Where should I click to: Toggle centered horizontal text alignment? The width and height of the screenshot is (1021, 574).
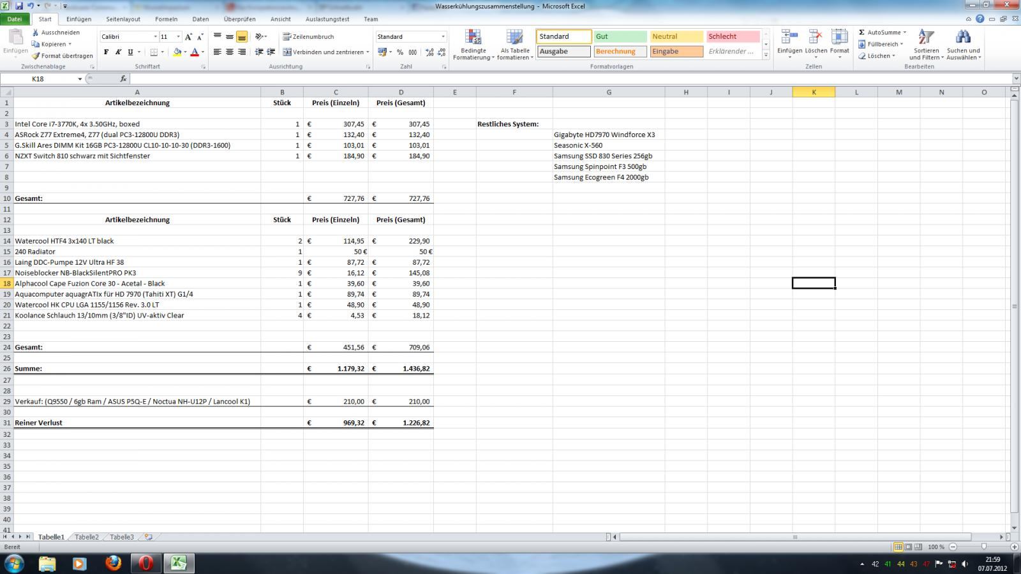click(230, 52)
